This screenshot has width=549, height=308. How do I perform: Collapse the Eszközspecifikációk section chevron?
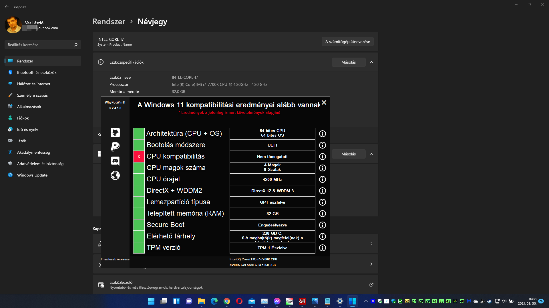pos(371,62)
